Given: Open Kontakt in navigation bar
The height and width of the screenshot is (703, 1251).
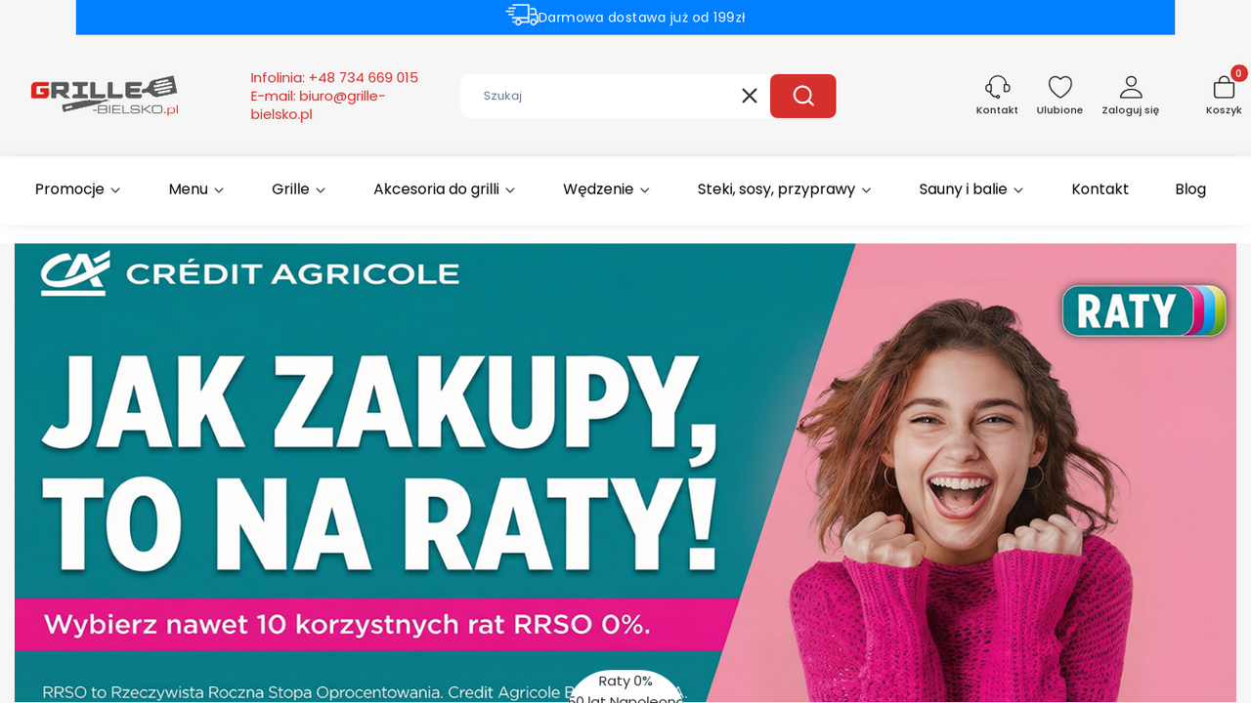Looking at the screenshot, I should click(1100, 189).
